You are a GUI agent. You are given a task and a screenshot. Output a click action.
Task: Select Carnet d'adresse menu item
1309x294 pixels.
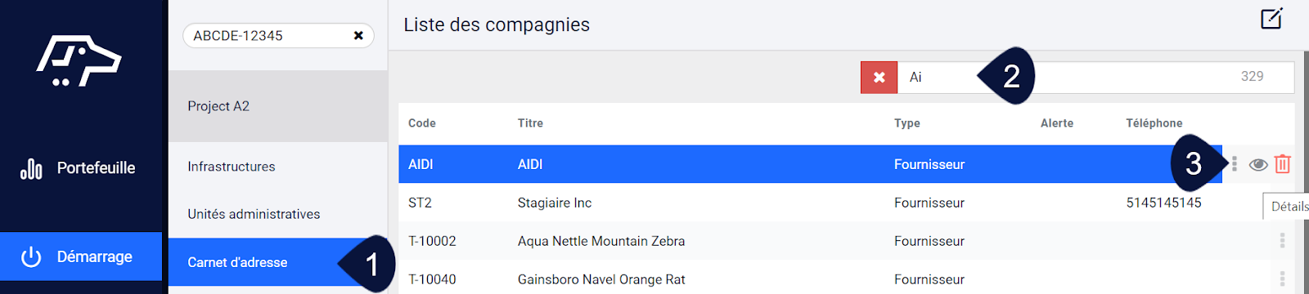coord(237,262)
